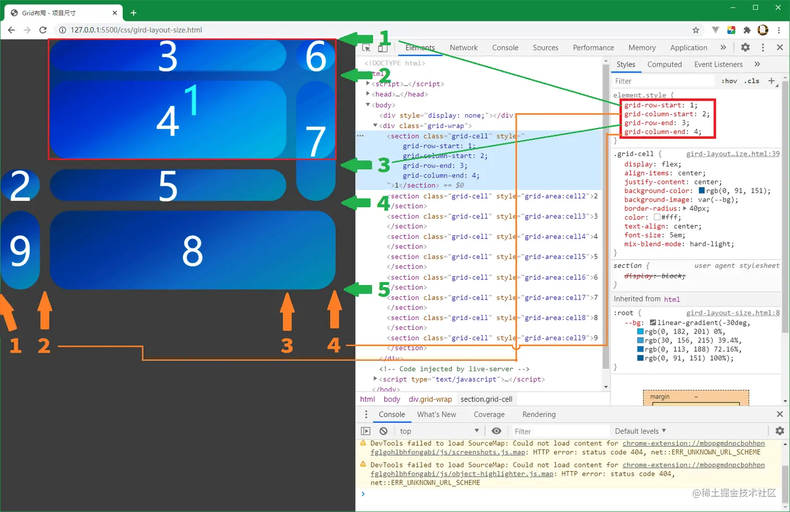The image size is (790, 512).
Task: Open console settings gear
Action: (780, 431)
